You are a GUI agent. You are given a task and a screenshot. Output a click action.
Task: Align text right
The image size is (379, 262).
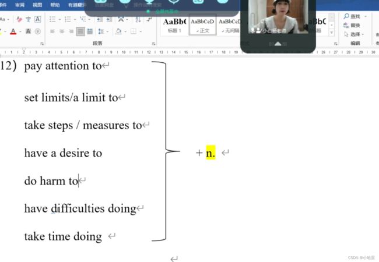tap(71, 31)
